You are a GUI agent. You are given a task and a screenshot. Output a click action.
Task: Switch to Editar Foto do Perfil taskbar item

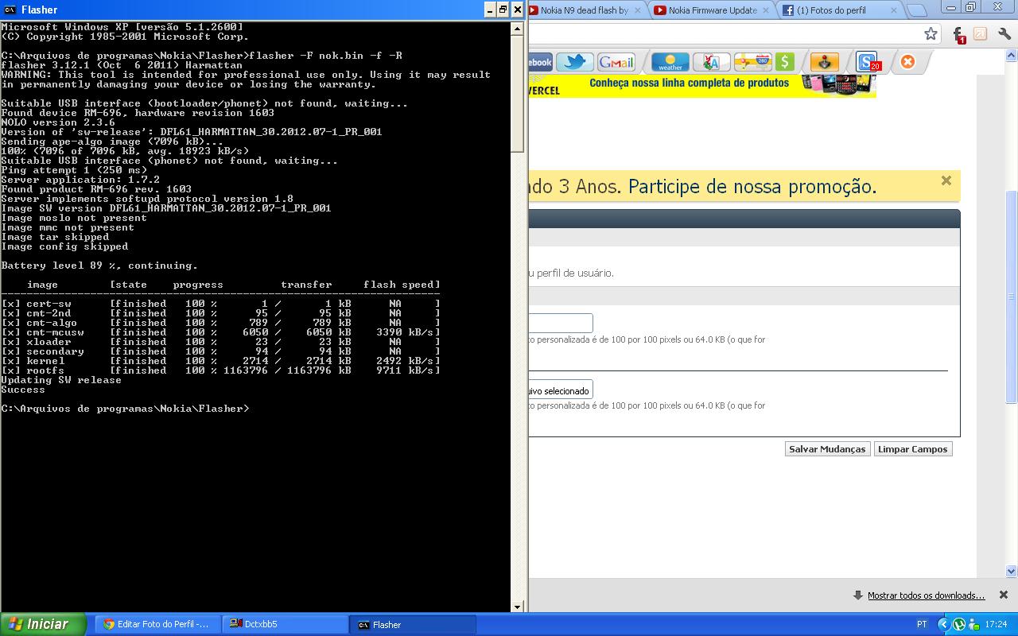pos(157,625)
